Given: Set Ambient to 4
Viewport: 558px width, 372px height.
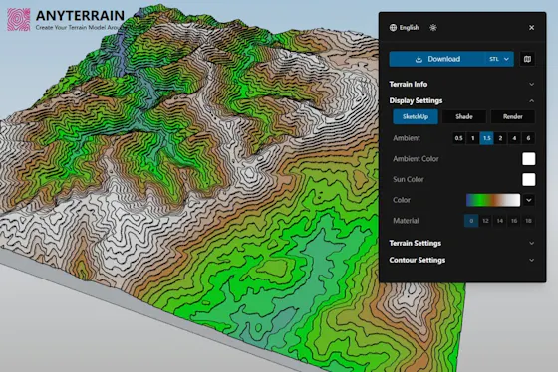Looking at the screenshot, I should [x=514, y=138].
